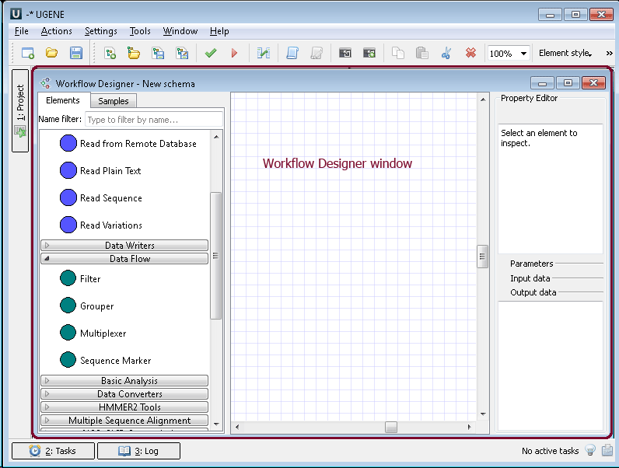Click the grayed script edit icon
This screenshot has width=619, height=468.
pos(316,53)
